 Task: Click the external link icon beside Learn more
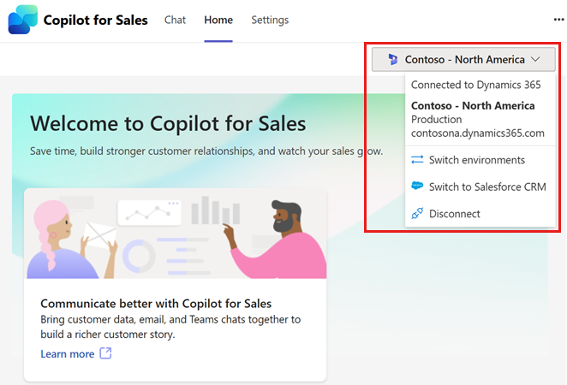105,353
